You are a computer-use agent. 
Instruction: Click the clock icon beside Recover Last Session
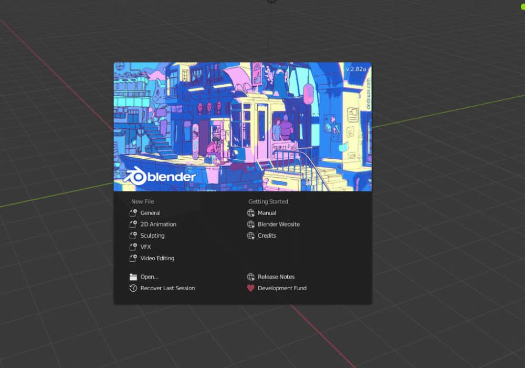tap(133, 288)
